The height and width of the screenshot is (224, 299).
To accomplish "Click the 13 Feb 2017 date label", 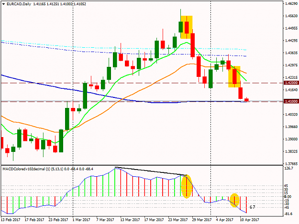I will (x=11, y=220).
